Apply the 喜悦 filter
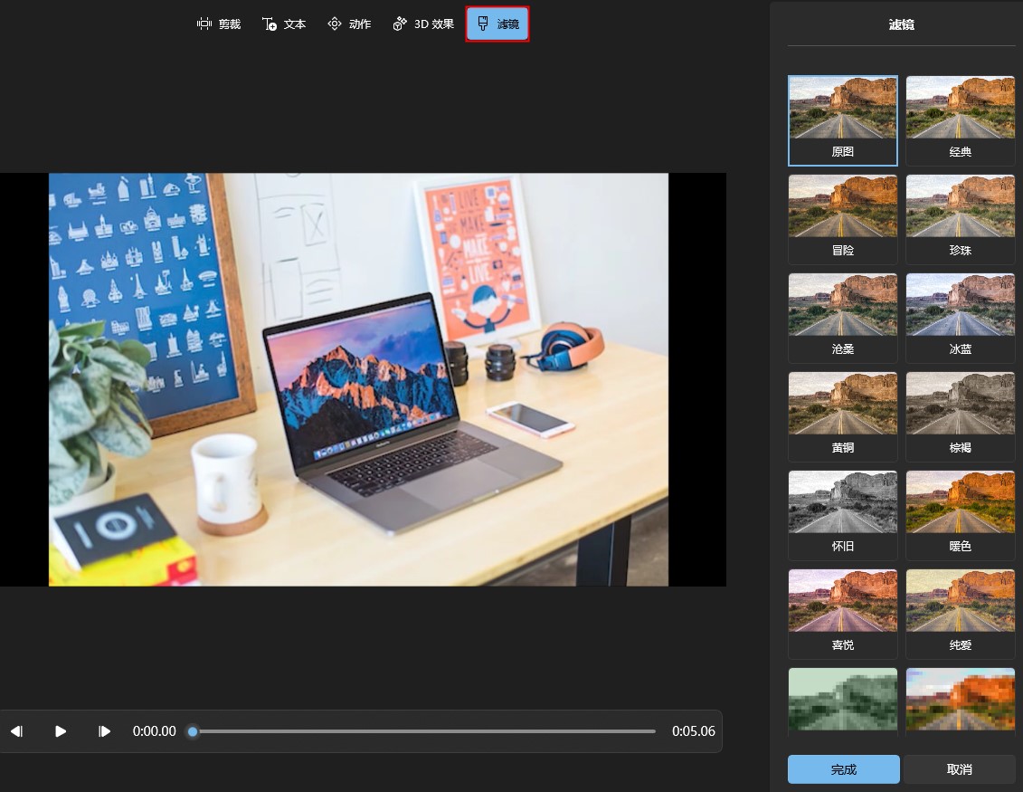The width and height of the screenshot is (1023, 792). 842,614
